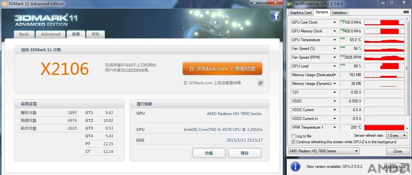Open the Sensor refresh rate dropdown
Viewport: 412px width, 175px height.
tap(396, 135)
